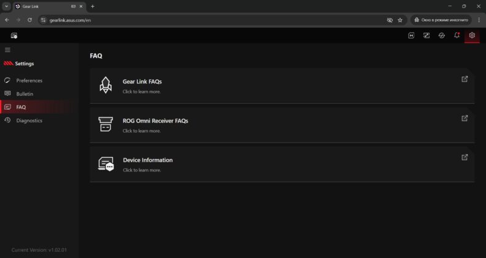The height and width of the screenshot is (258, 486).
Task: Go back with the browser back arrow
Action: pyautogui.click(x=7, y=20)
